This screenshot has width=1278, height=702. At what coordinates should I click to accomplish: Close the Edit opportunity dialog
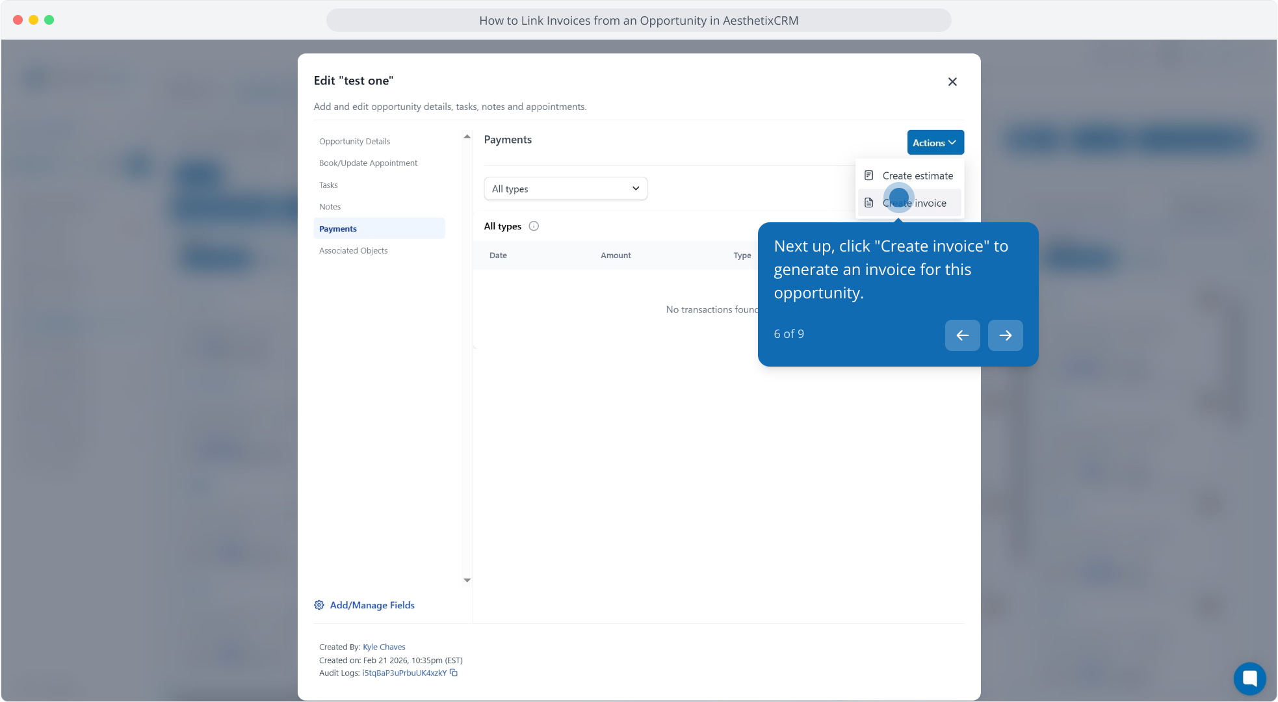click(952, 82)
